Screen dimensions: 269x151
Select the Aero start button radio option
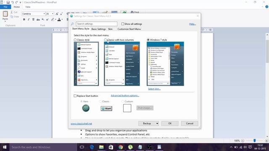[81, 102]
